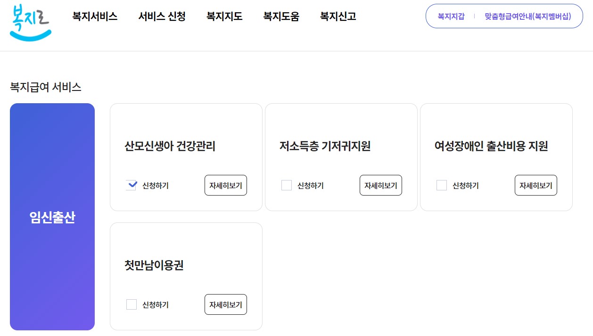Click 자세히보기 on 첫만남이용권 card

pos(225,304)
